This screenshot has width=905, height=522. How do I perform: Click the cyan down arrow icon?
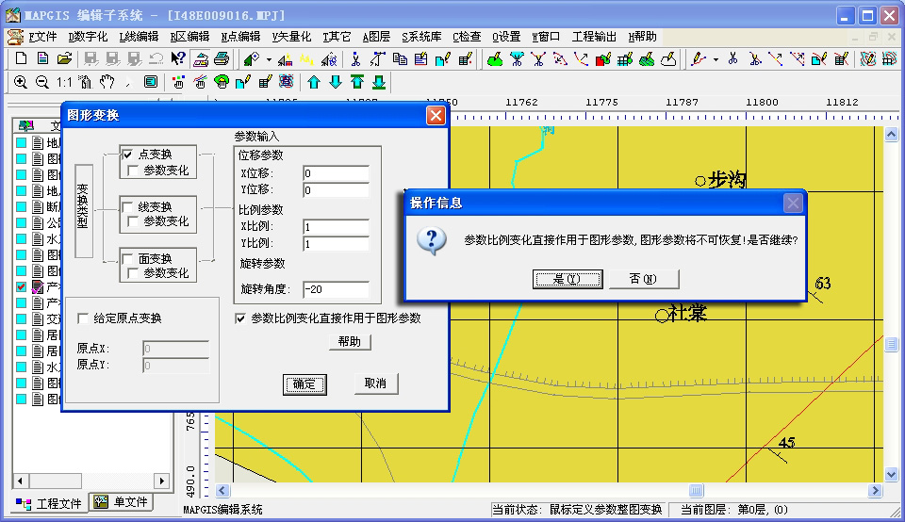point(336,83)
